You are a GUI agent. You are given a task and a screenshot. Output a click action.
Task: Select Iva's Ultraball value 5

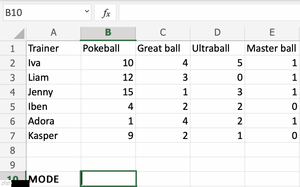(x=217, y=63)
